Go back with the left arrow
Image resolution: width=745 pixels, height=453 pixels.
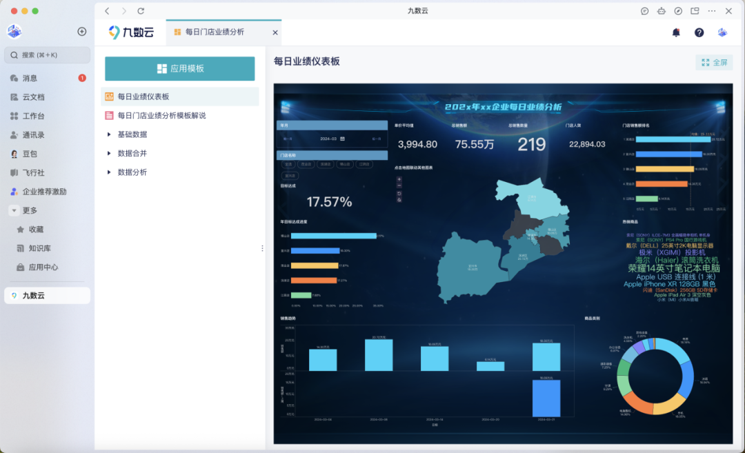[x=108, y=11]
